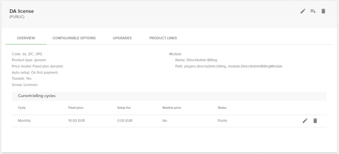This screenshot has width=339, height=154.
Task: Click the add-to-list icon in the header
Action: (x=313, y=11)
